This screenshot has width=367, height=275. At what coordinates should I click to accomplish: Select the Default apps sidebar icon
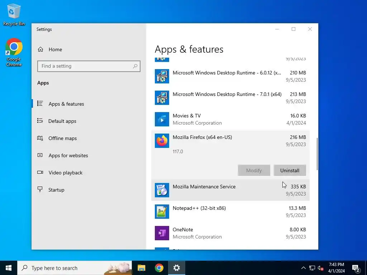pos(40,121)
